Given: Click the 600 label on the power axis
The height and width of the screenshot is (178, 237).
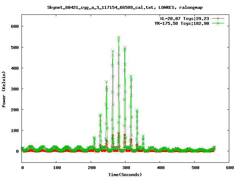Looking at the screenshot, I should tap(15, 26).
